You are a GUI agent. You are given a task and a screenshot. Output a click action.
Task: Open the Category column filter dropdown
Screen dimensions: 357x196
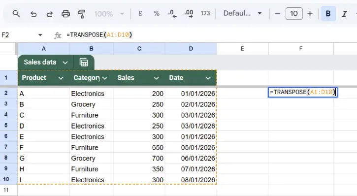click(x=105, y=78)
